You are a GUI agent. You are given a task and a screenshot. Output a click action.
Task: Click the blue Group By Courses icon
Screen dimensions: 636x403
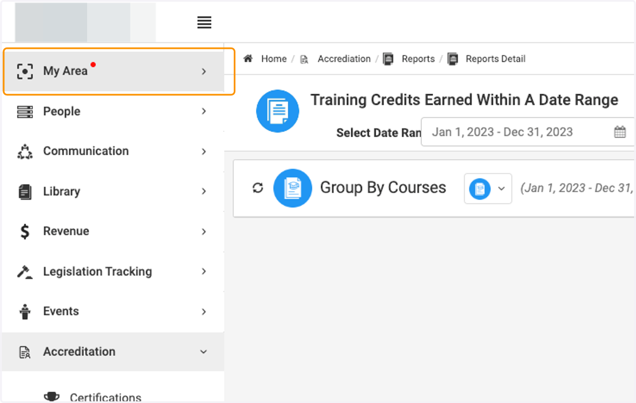293,188
